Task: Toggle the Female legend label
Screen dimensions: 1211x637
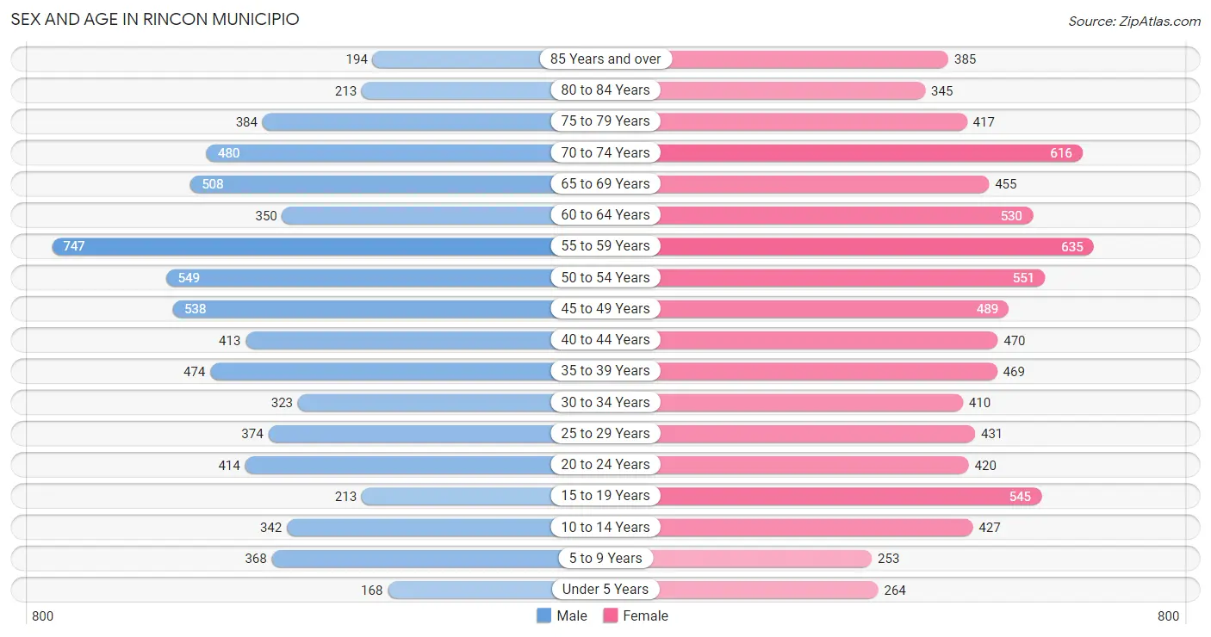Action: pyautogui.click(x=646, y=615)
